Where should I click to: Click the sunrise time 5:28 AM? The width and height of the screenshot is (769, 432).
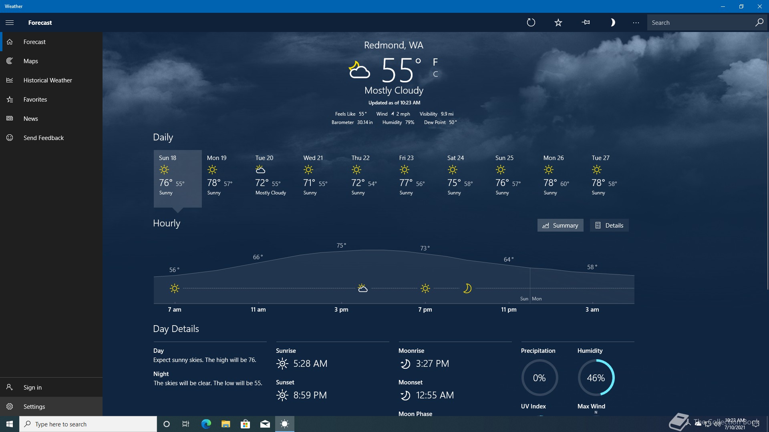click(310, 364)
